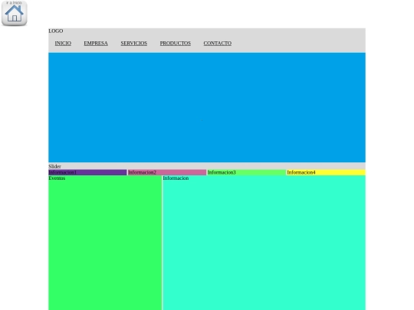This screenshot has height=310, width=414.
Task: Select the yellow Informacion4 block
Action: coord(326,172)
